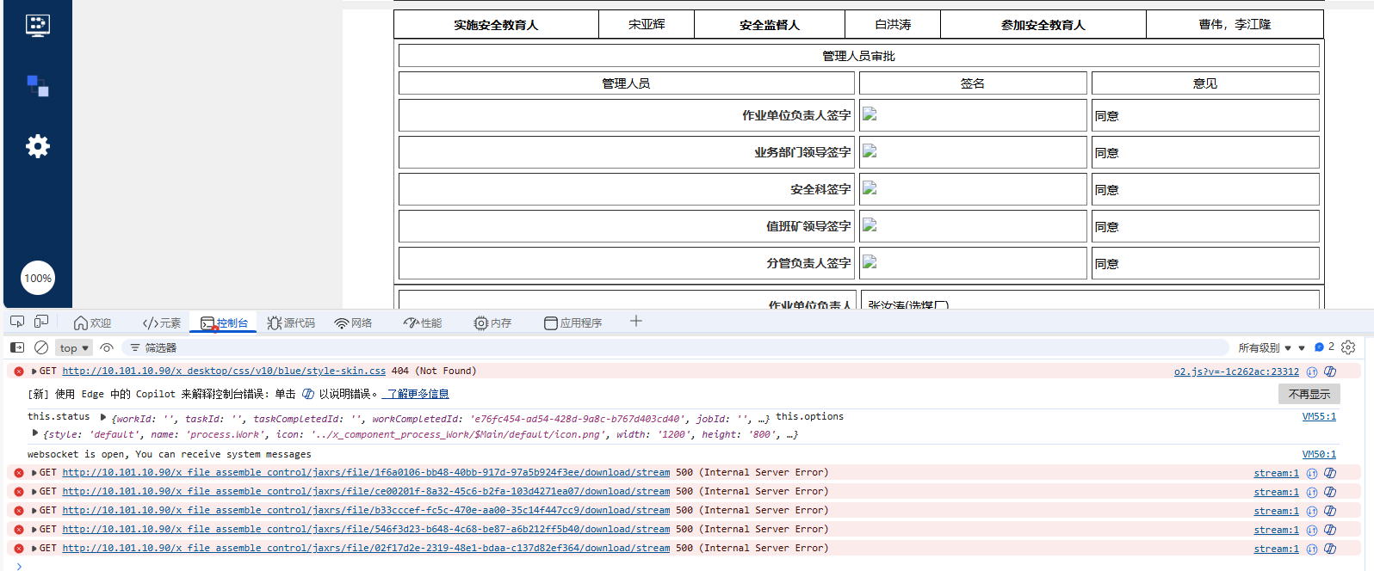Click the blue overlapping squares sidebar icon
Viewport: 1374px width, 571px height.
[38, 85]
